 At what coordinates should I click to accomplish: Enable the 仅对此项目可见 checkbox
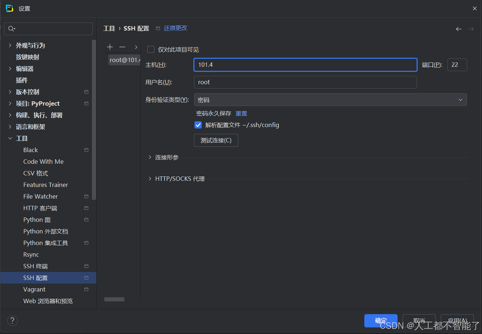pyautogui.click(x=151, y=50)
